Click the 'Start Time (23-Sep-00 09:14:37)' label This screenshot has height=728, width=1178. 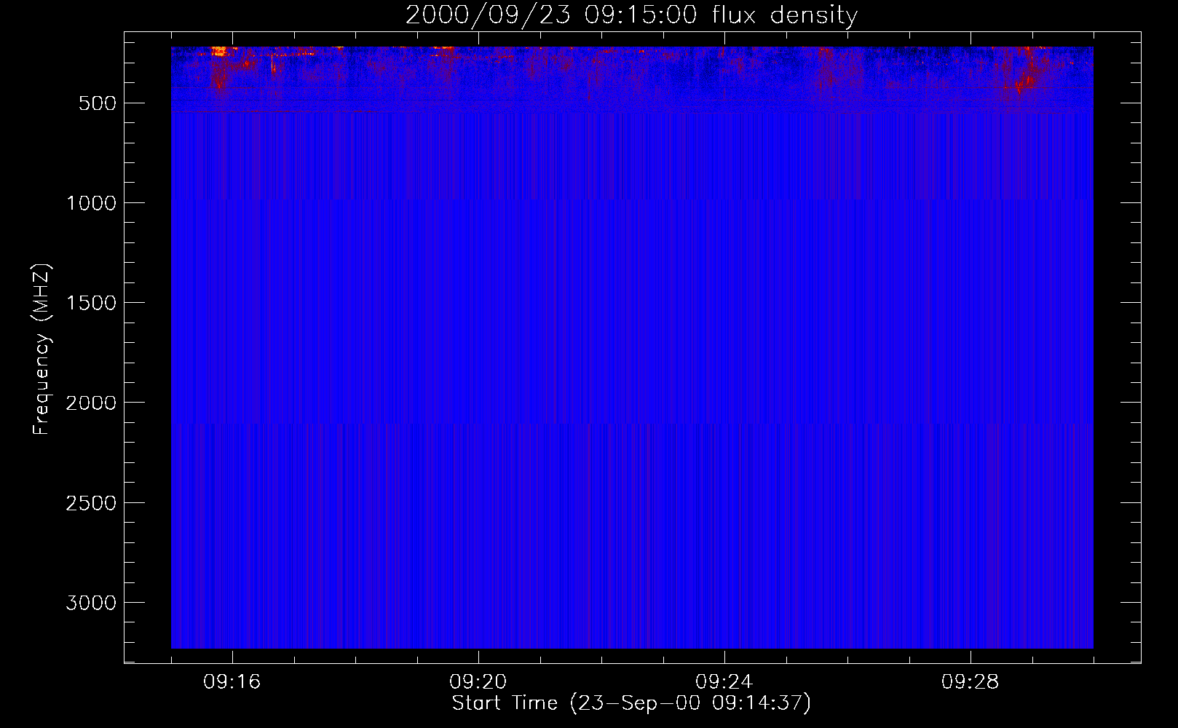point(631,703)
